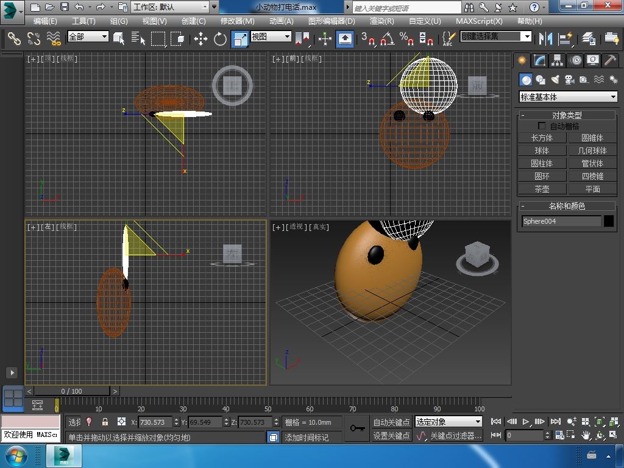
Task: Toggle the selection lock icon
Action: tap(105, 422)
